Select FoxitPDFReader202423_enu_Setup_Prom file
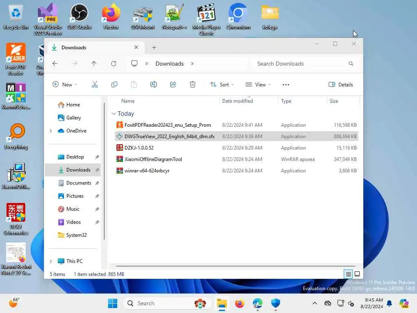Image resolution: width=417 pixels, height=313 pixels. point(237,125)
